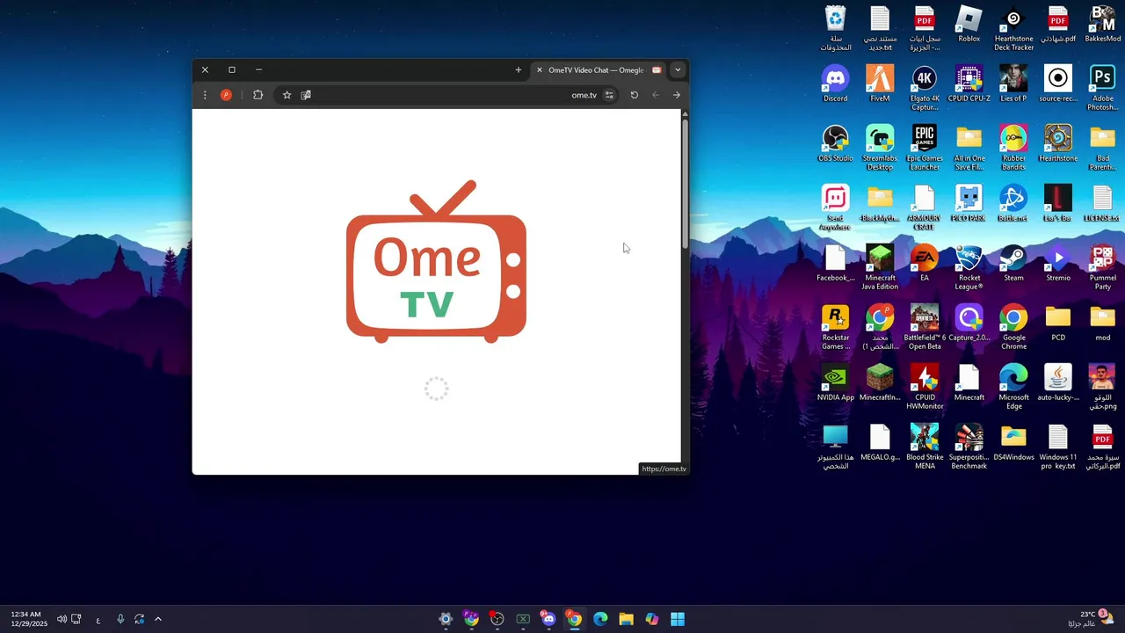The image size is (1125, 633).
Task: Select the LICENSE.txt file on desktop
Action: point(1102,204)
